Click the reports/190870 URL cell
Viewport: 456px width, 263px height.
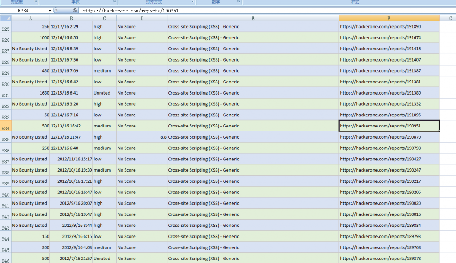(x=389, y=137)
